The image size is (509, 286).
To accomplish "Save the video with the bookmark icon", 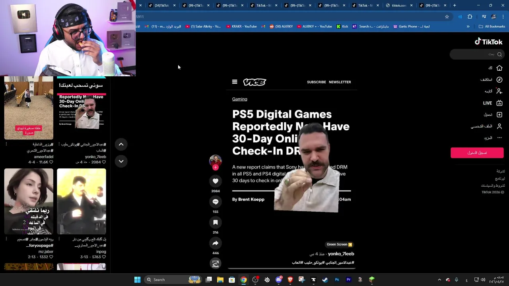I will pyautogui.click(x=216, y=222).
